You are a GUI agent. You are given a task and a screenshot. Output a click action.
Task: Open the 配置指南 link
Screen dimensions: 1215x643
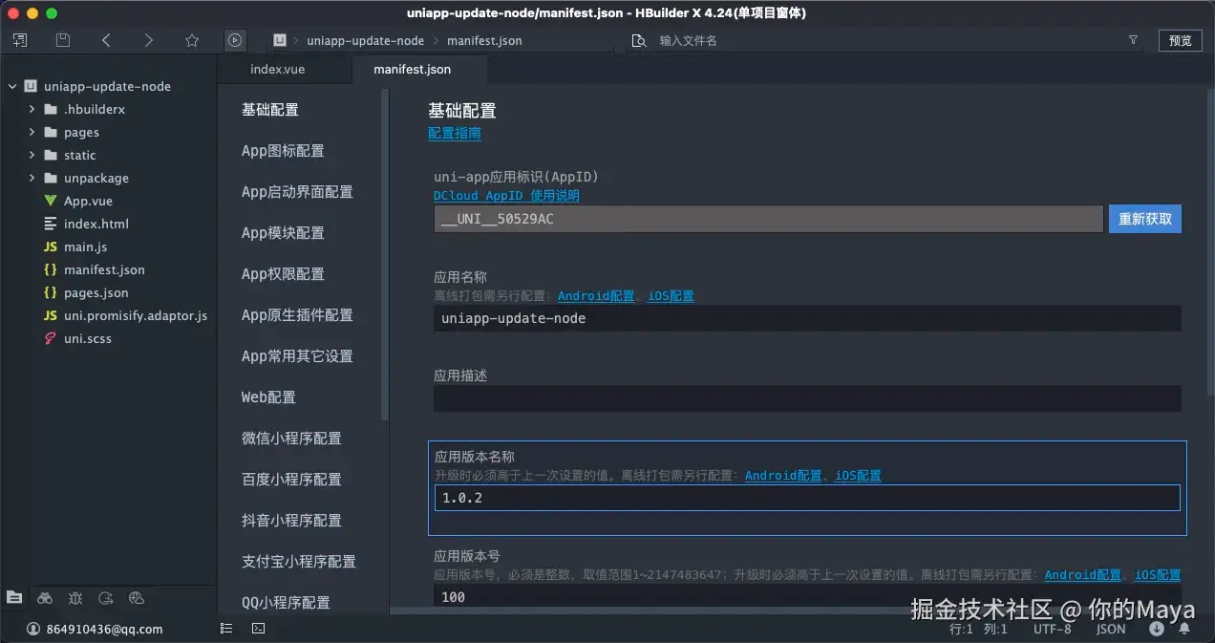pyautogui.click(x=455, y=134)
